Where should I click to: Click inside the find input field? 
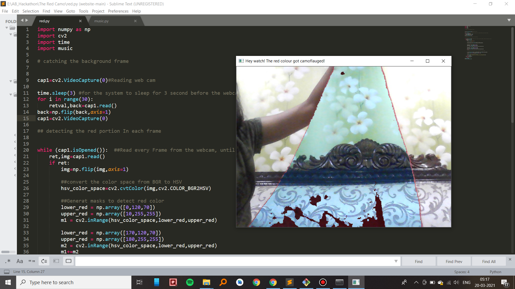tap(233, 261)
